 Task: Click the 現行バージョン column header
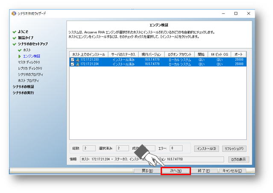coord(152,55)
